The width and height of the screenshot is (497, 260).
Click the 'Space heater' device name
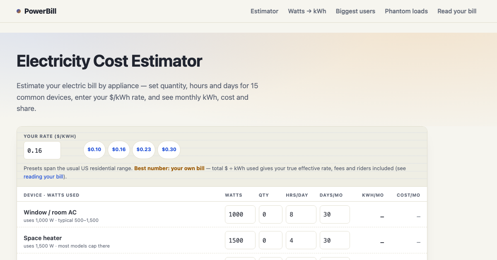tap(43, 238)
